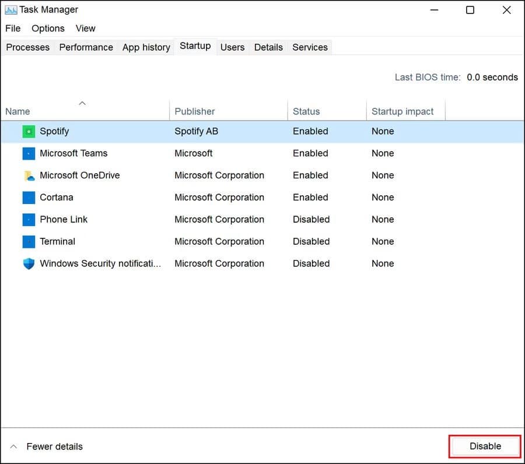
Task: Click the Cortana icon
Action: 28,198
